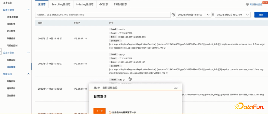Viewport: 268px width, 114px height.
Task: Click the help icon beside the search box
Action: pos(173,15)
